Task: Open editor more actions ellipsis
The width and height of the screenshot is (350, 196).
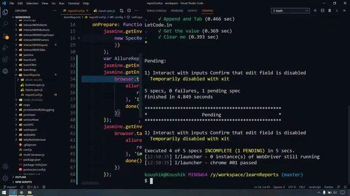Action: (136, 11)
